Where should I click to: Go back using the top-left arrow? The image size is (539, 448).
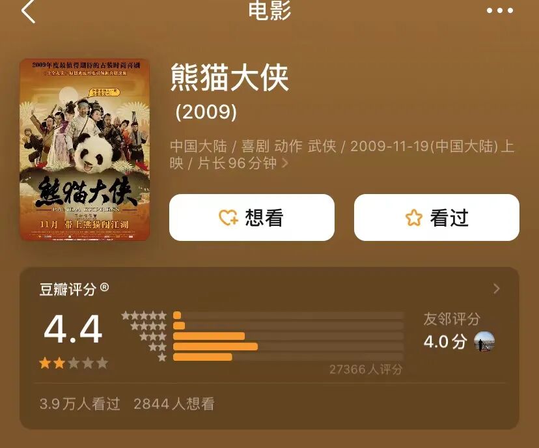[28, 11]
